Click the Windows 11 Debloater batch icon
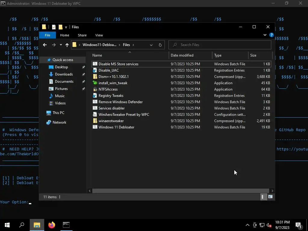308x231 pixels. [95, 127]
